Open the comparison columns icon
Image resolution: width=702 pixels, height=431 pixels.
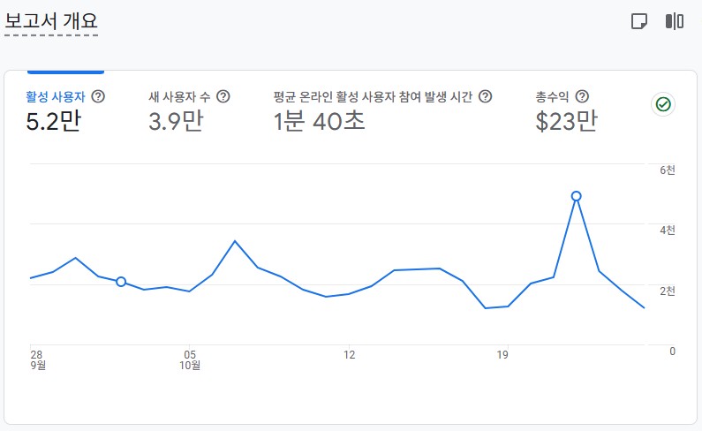click(x=675, y=21)
